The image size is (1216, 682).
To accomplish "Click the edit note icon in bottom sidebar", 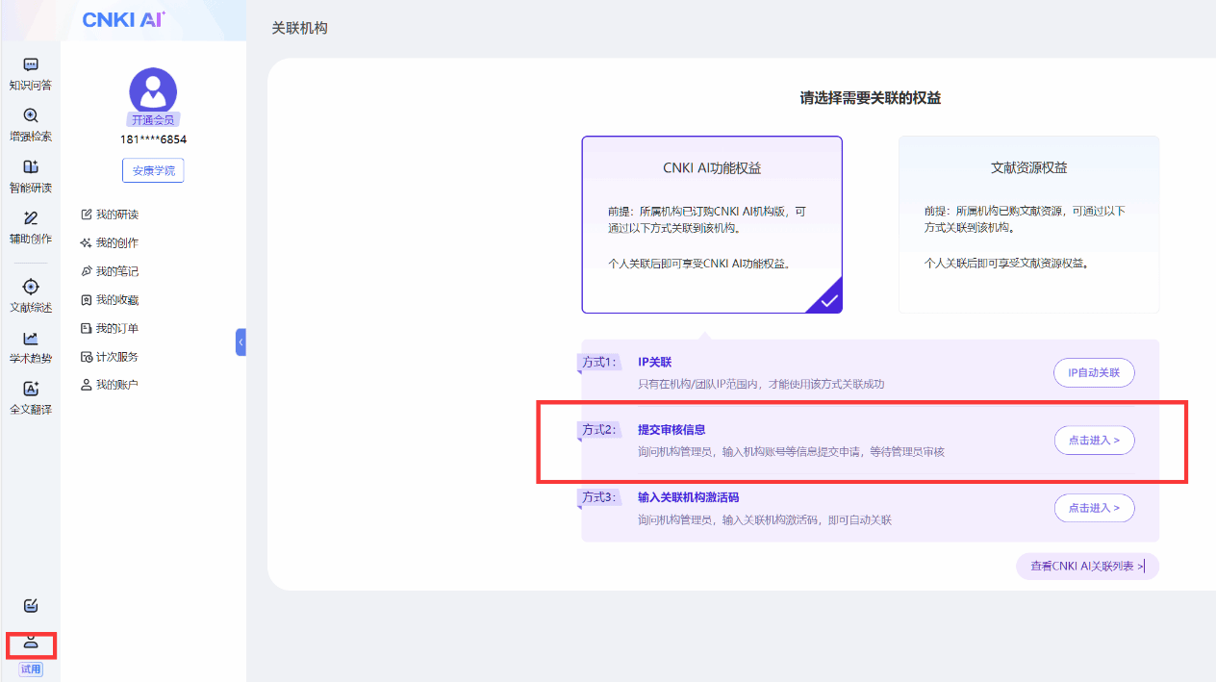I will pyautogui.click(x=31, y=605).
